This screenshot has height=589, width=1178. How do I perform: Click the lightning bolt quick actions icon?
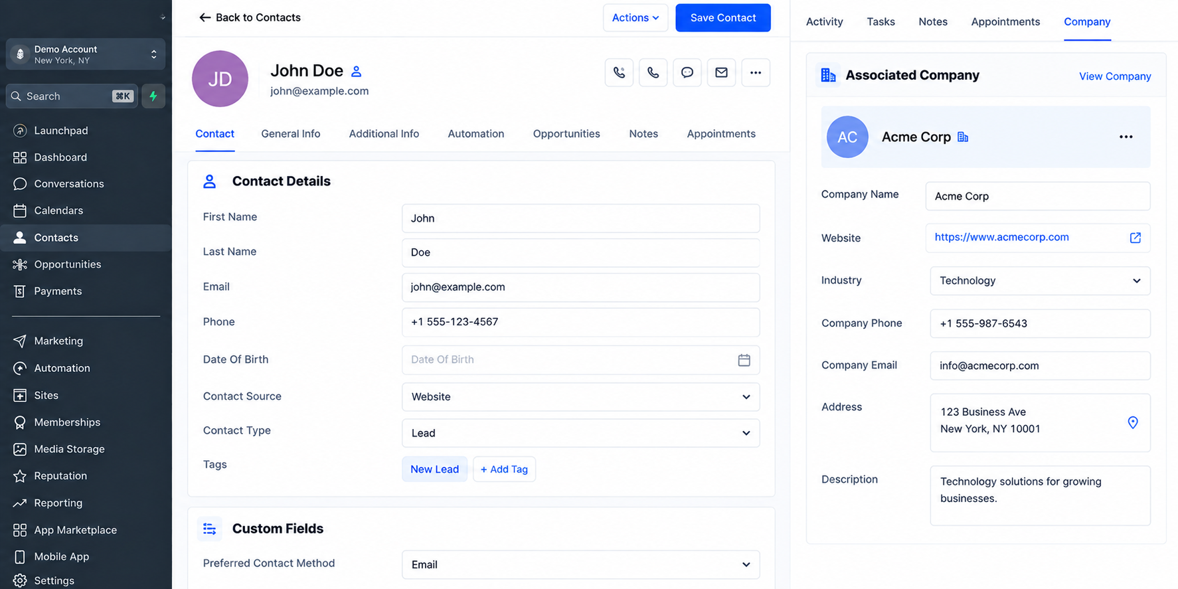tap(153, 96)
